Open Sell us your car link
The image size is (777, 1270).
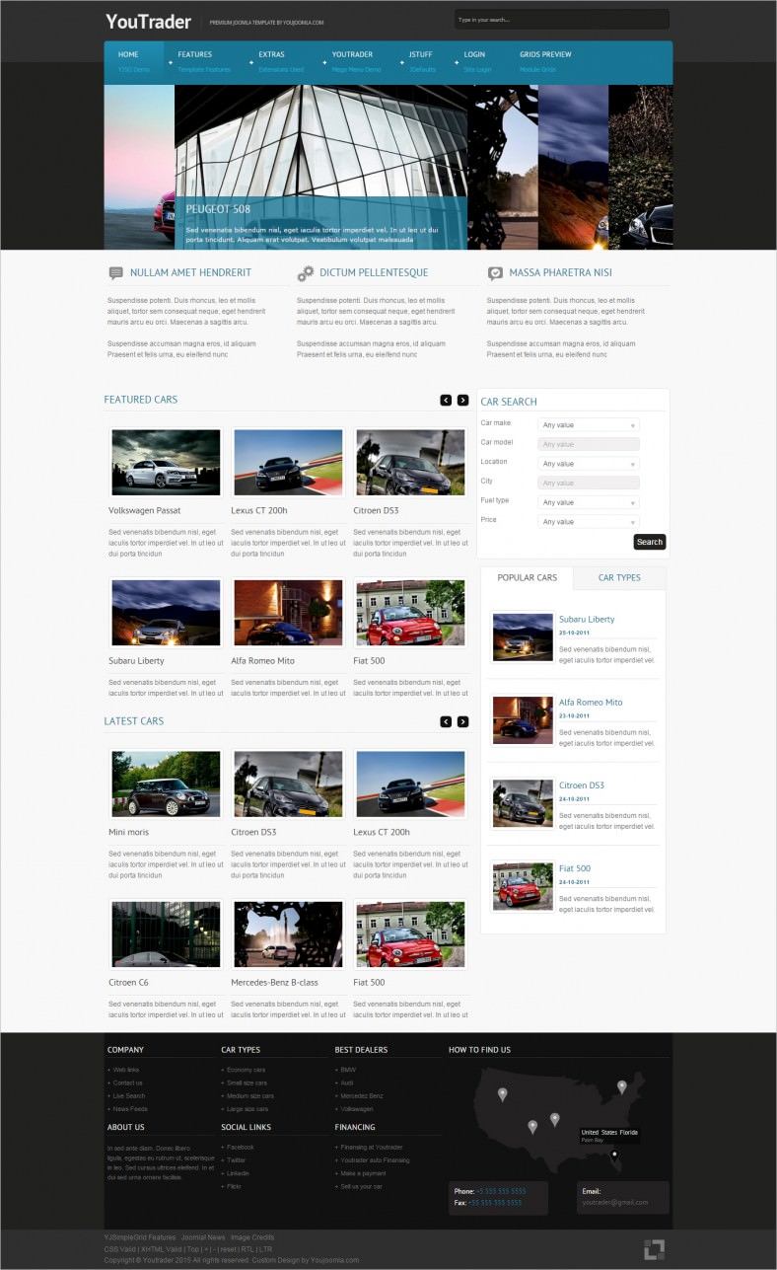point(362,1185)
